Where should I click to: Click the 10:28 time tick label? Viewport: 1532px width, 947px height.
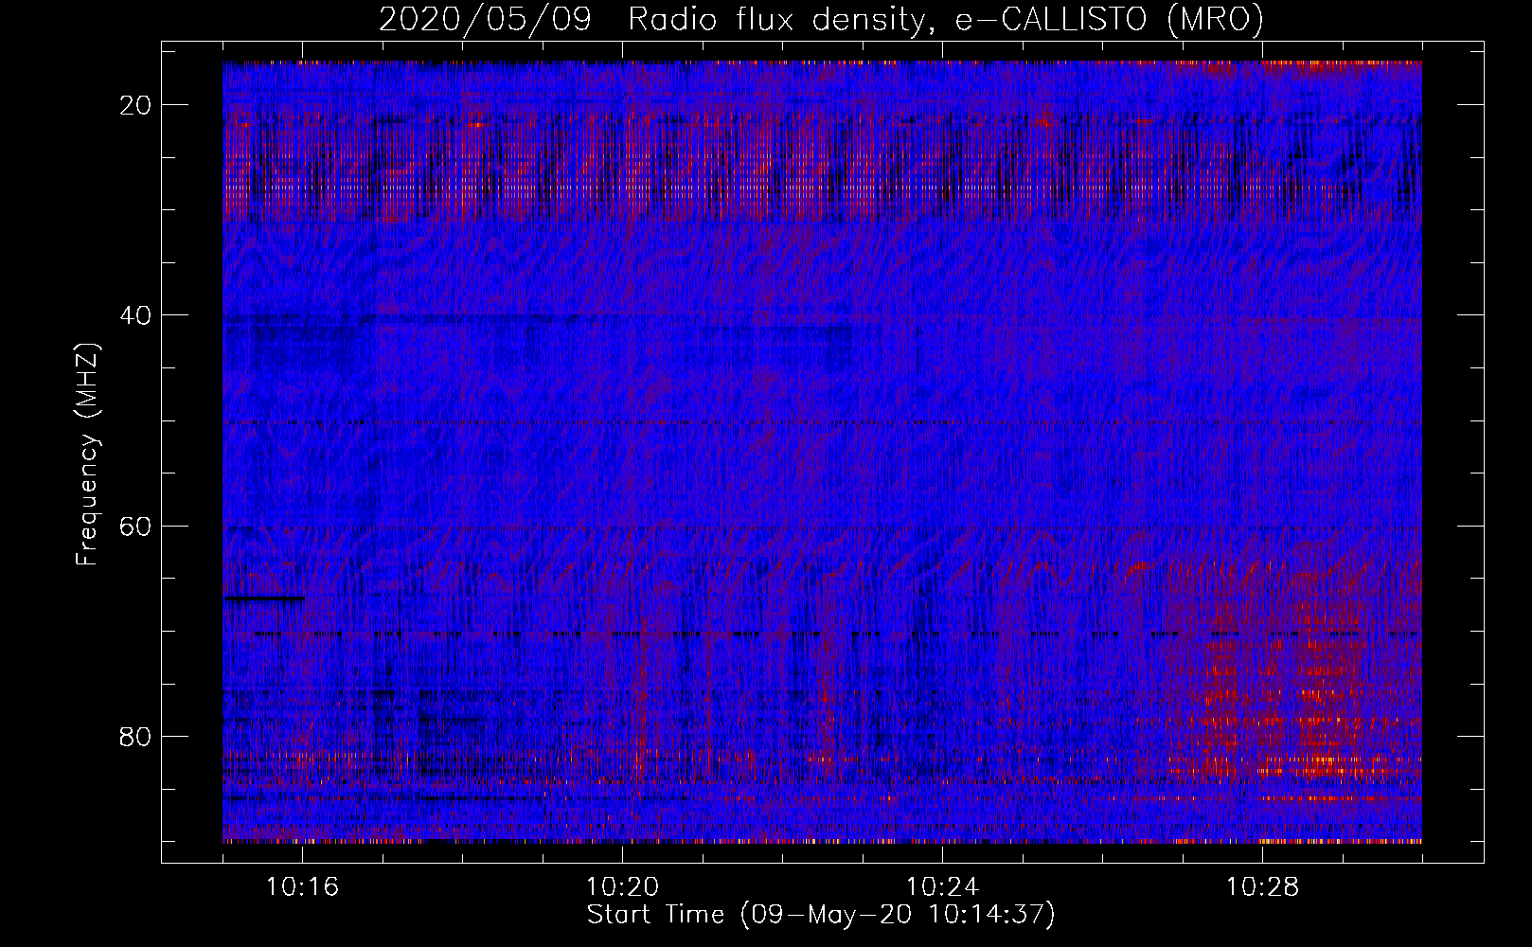[x=1262, y=887]
